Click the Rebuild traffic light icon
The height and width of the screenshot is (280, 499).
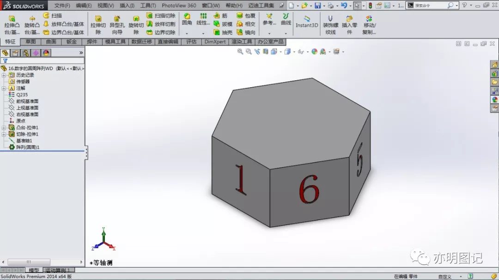click(371, 6)
